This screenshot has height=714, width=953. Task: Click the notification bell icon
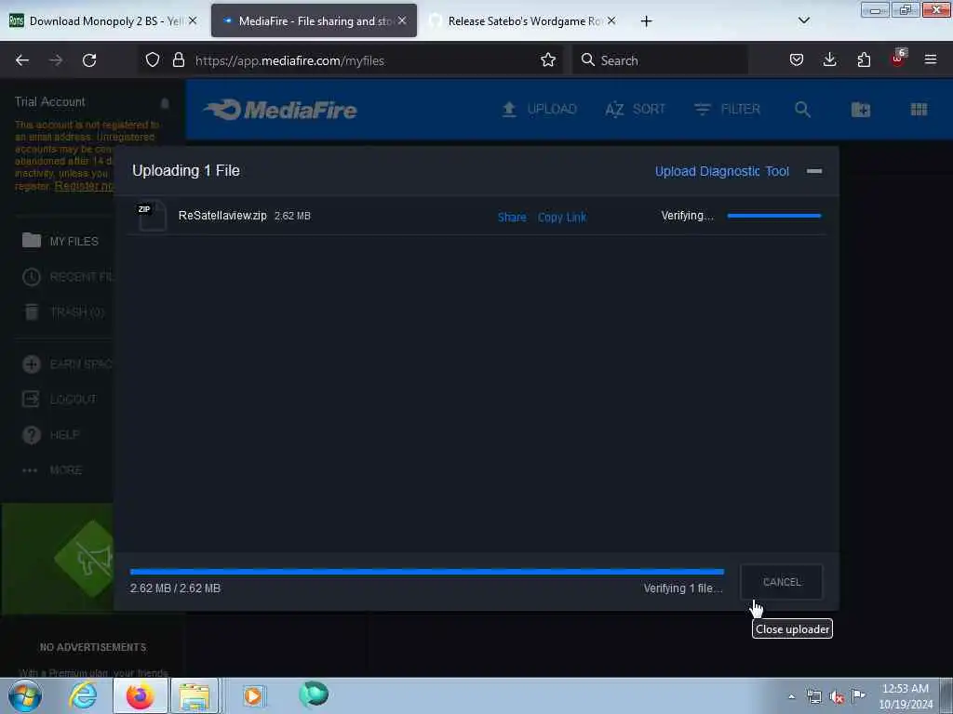(x=165, y=102)
